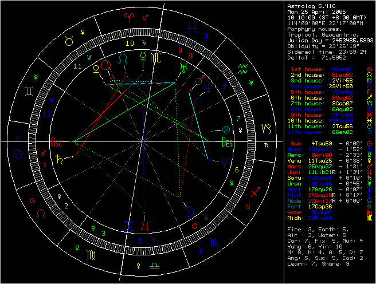
Task: Click the green Des label in the wheel
Action: (228, 143)
